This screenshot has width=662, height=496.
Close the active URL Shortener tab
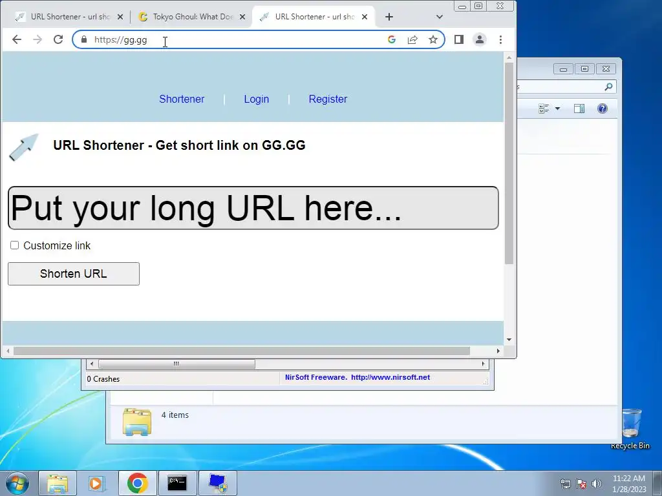pos(365,17)
